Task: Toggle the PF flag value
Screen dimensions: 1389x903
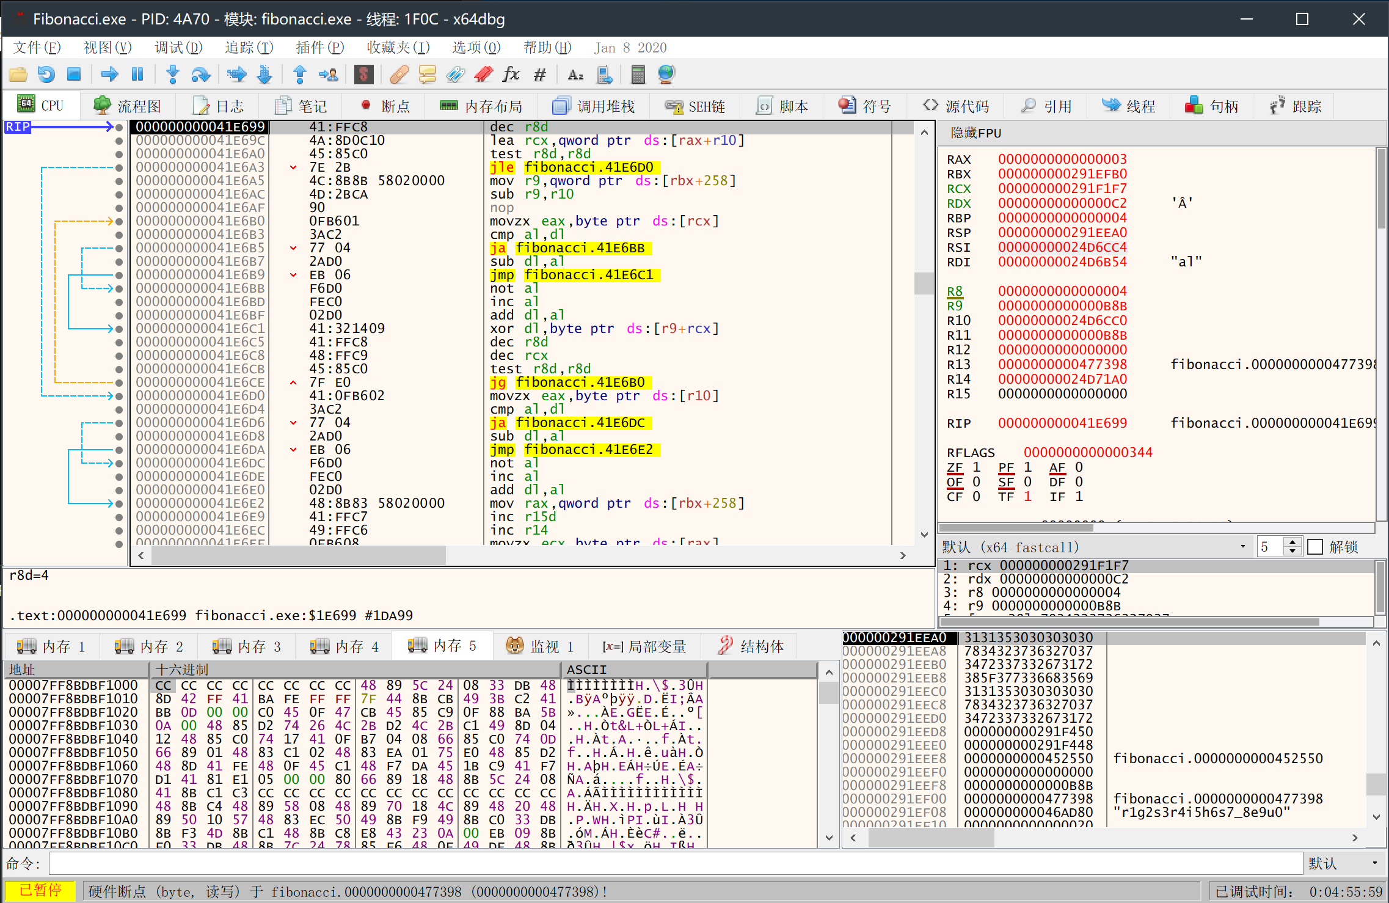Action: pyautogui.click(x=1027, y=467)
